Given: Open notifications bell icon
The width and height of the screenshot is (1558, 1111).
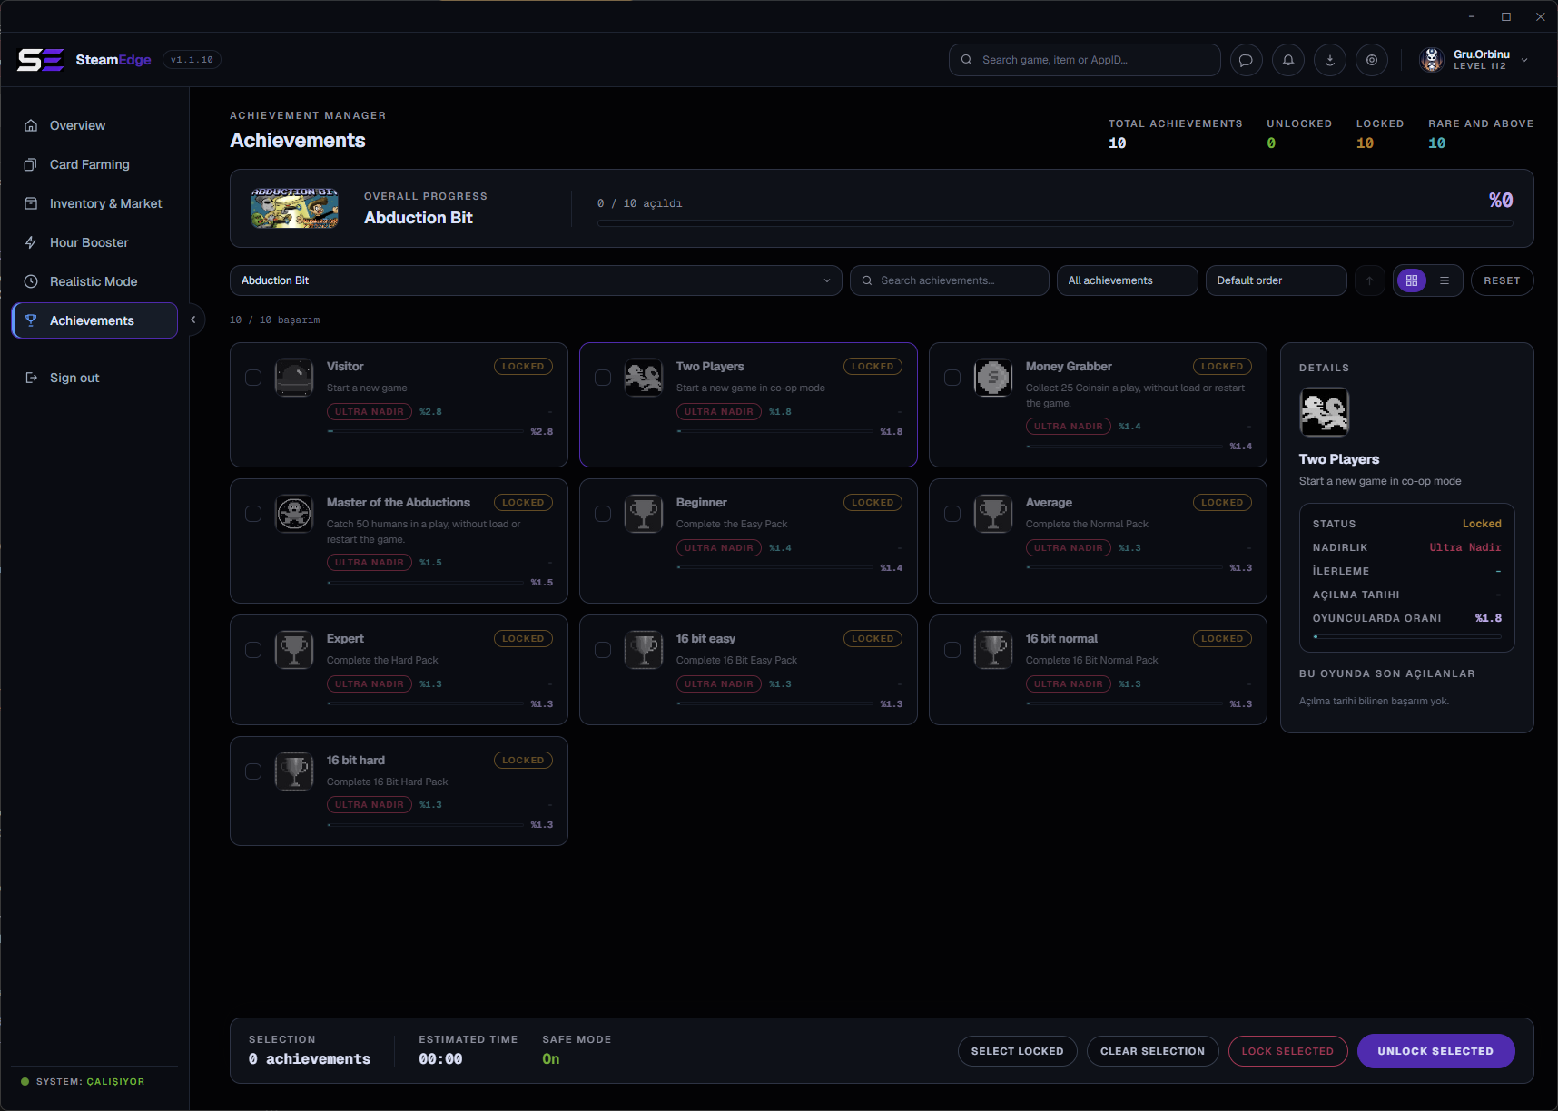Looking at the screenshot, I should click(x=1287, y=60).
